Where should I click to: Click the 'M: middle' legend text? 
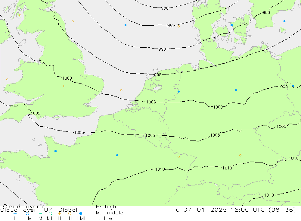pyautogui.click(x=110, y=213)
